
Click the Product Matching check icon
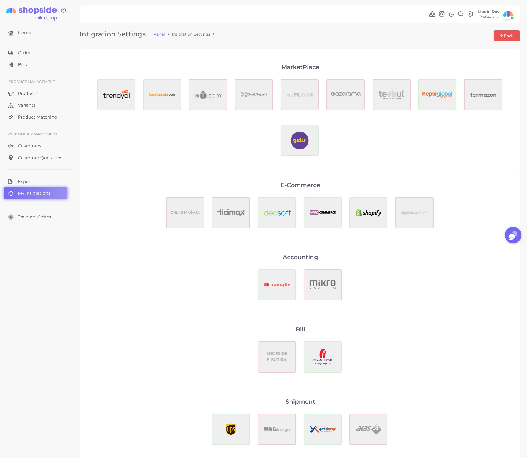(11, 117)
